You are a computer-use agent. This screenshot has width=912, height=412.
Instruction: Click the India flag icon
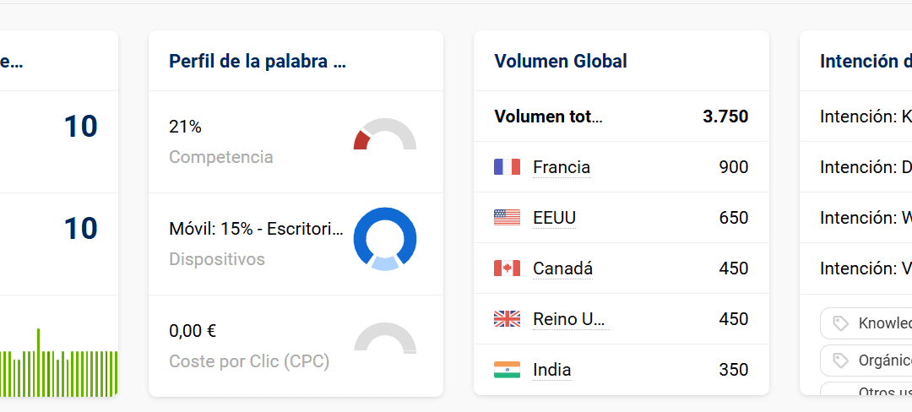(507, 370)
